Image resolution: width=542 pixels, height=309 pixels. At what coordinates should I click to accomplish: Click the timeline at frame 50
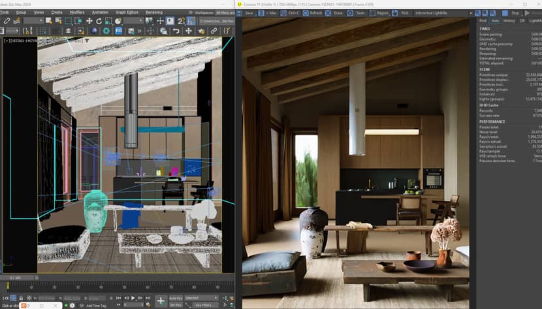124,287
